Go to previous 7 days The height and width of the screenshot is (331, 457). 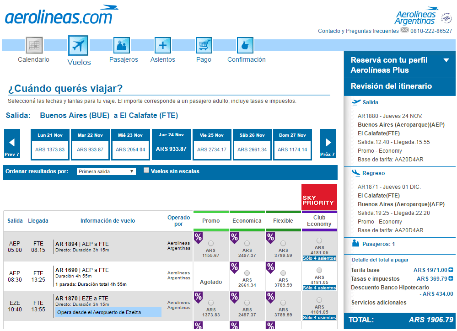pos(12,144)
